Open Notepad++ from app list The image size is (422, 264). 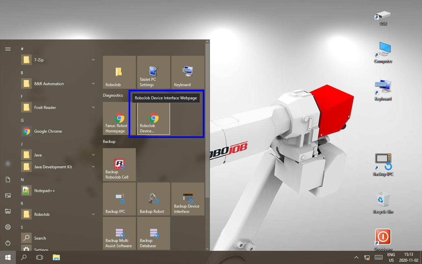point(58,191)
